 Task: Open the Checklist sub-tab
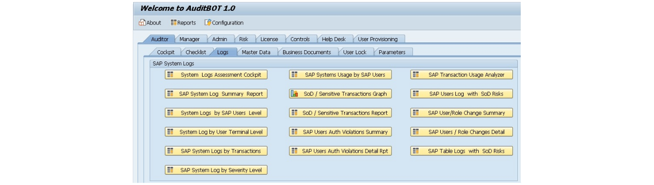point(196,52)
